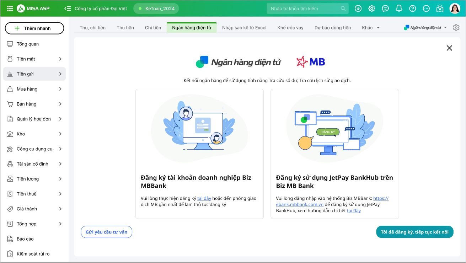Click the Tiền gửi sidebar item

[34, 74]
